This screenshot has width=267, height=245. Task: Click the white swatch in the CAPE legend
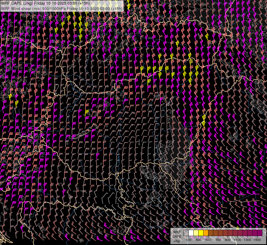(191, 233)
